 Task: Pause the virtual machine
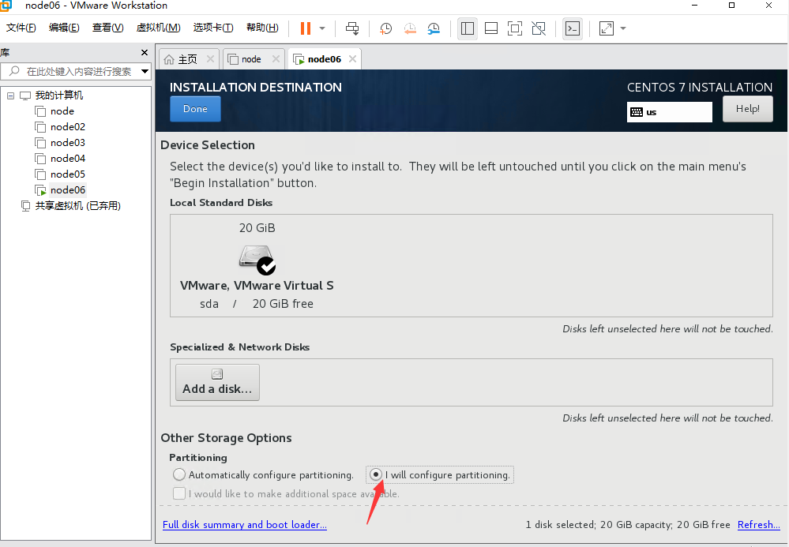click(x=306, y=28)
